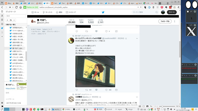Create new bookmark folder

pyautogui.click(x=11, y=20)
